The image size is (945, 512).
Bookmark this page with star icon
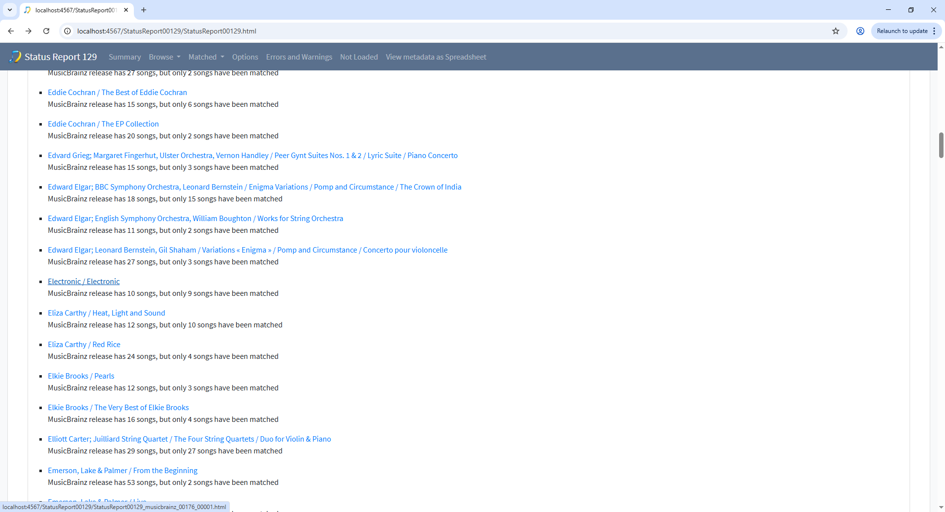click(x=836, y=31)
